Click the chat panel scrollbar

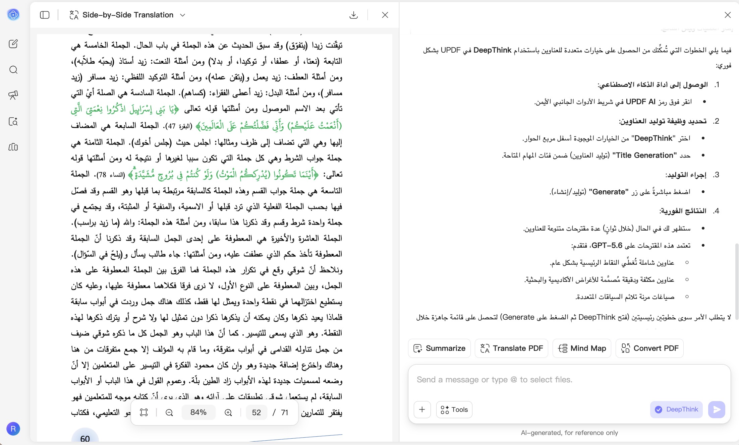click(x=736, y=281)
